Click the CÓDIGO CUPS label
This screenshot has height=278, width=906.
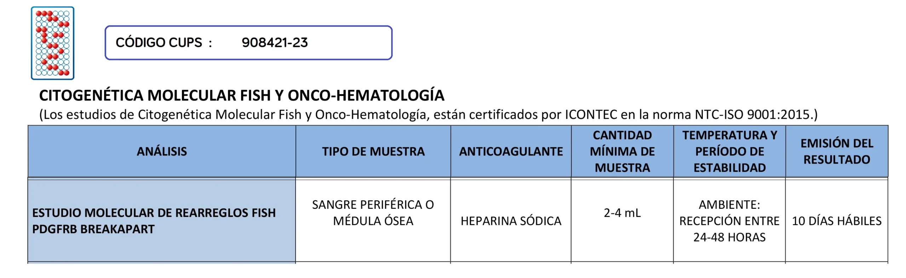[x=163, y=43]
